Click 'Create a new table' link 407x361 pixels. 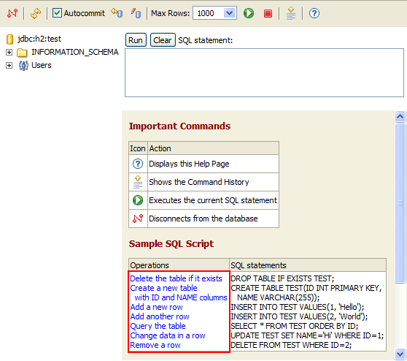163,288
